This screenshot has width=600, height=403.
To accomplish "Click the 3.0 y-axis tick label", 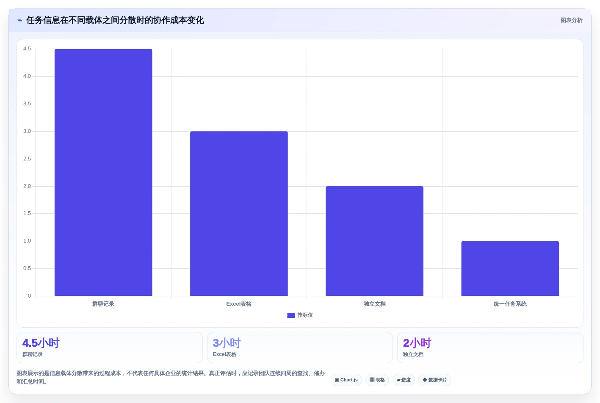I will coord(27,131).
